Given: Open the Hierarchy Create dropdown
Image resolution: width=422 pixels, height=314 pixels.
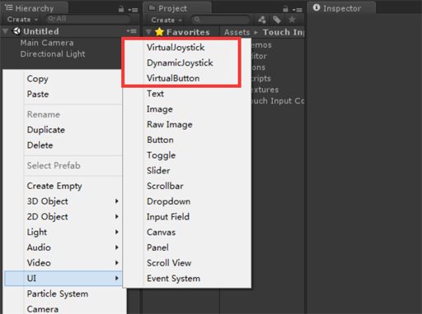Looking at the screenshot, I should coord(22,20).
